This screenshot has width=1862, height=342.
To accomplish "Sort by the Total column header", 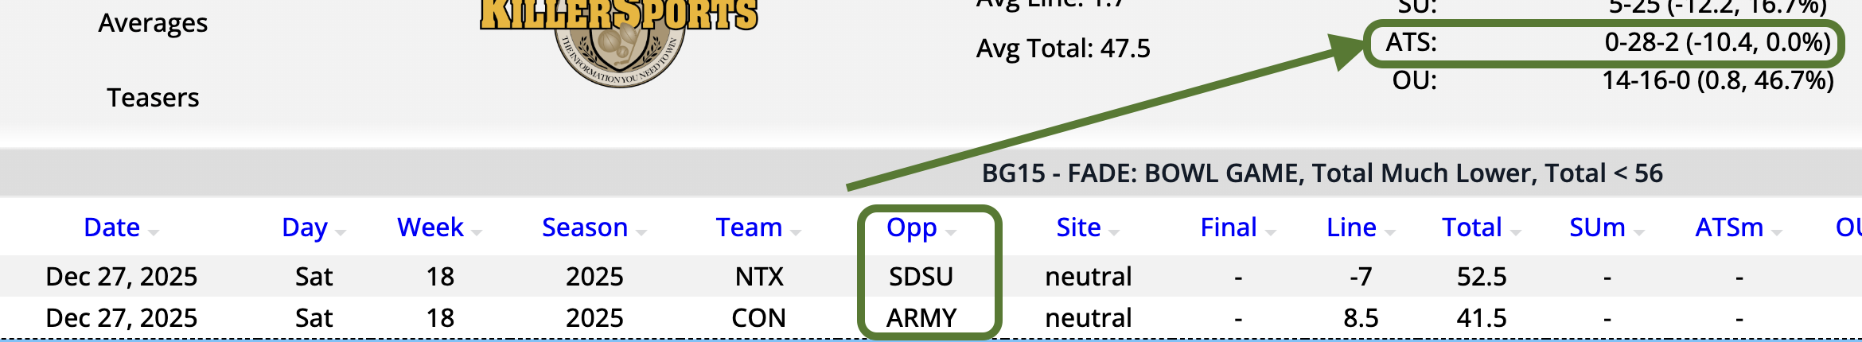I will coord(1471,227).
